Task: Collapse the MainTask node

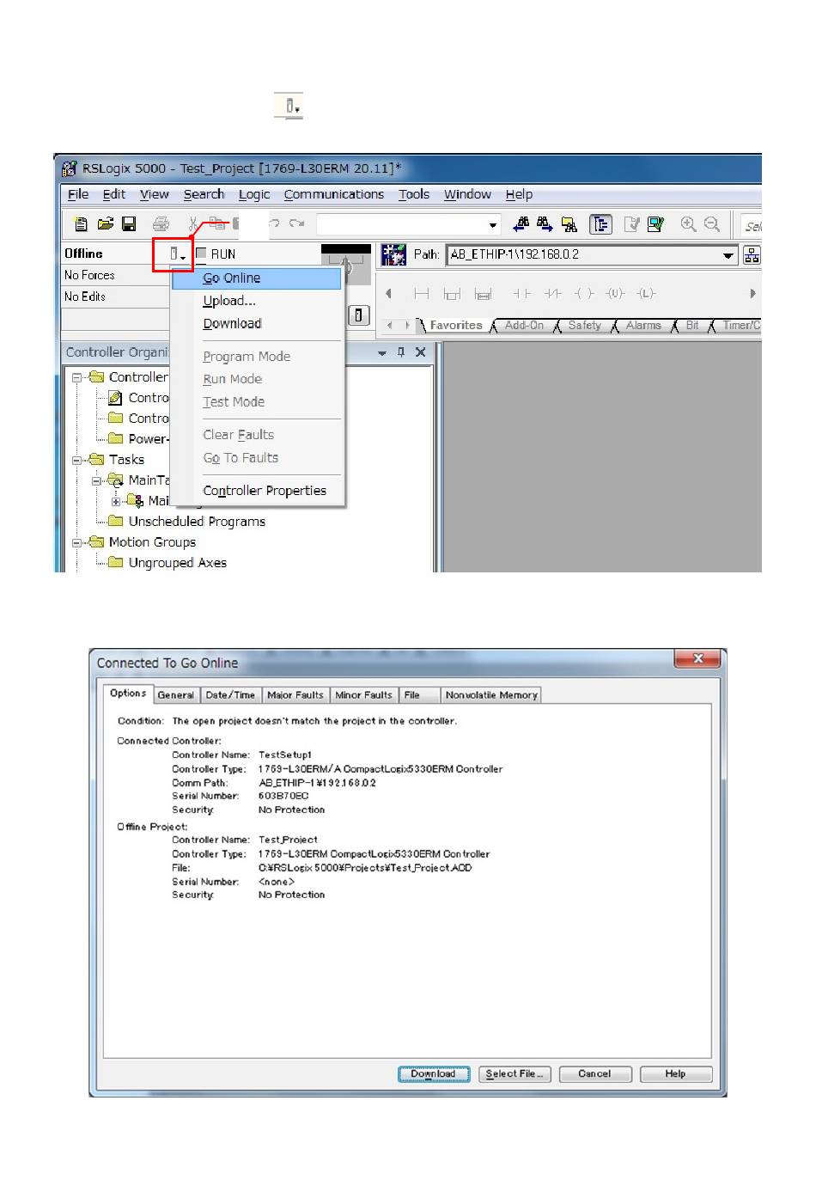Action: 97,480
